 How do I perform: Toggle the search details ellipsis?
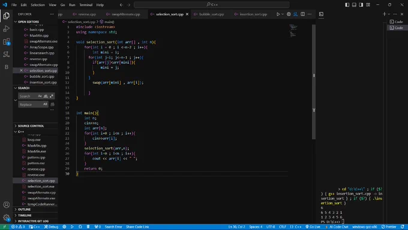coord(52,110)
